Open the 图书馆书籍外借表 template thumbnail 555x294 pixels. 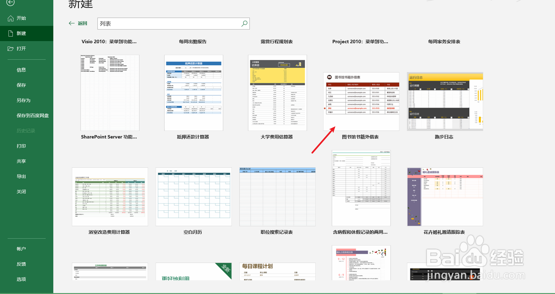(x=361, y=101)
